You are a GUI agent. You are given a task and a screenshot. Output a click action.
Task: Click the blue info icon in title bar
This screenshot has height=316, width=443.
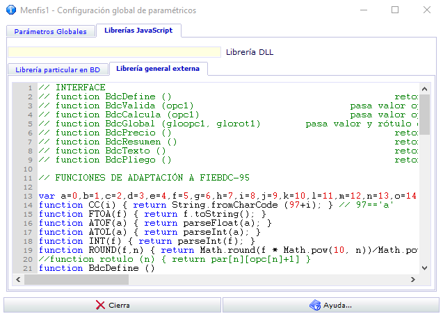[11, 10]
